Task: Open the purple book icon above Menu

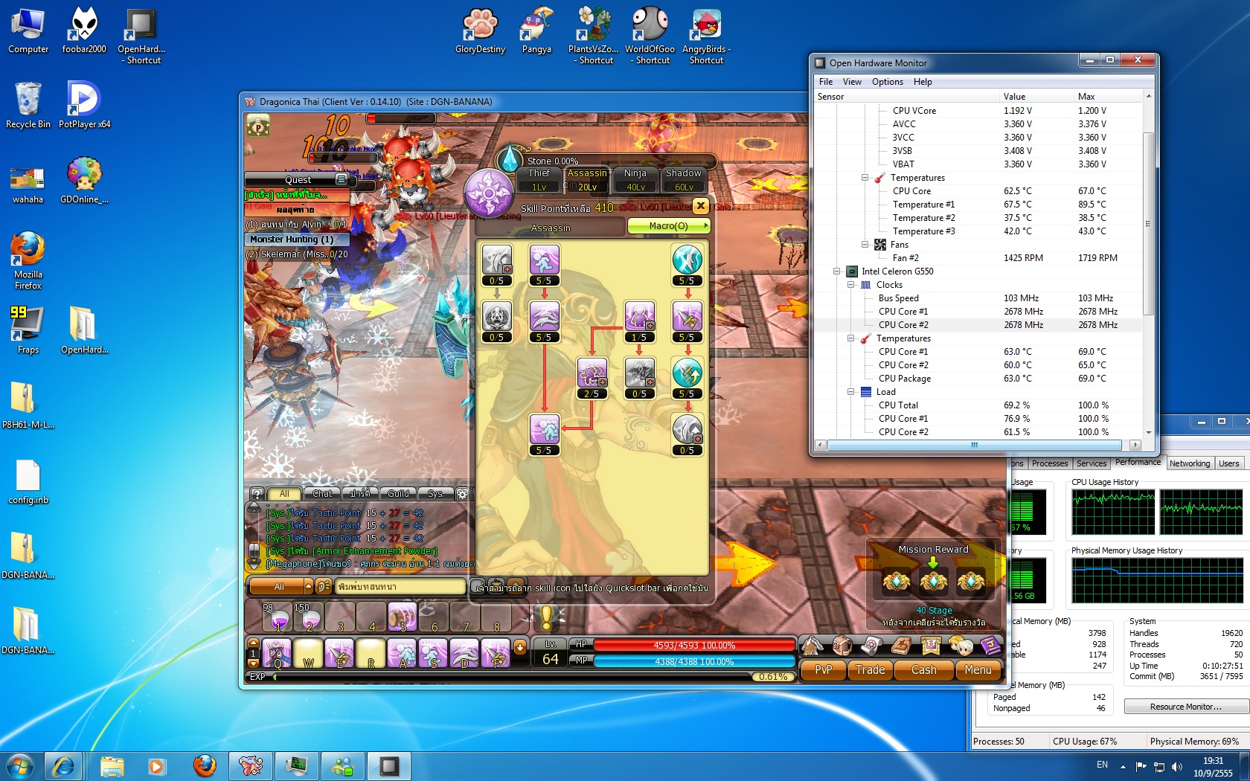Action: point(990,646)
